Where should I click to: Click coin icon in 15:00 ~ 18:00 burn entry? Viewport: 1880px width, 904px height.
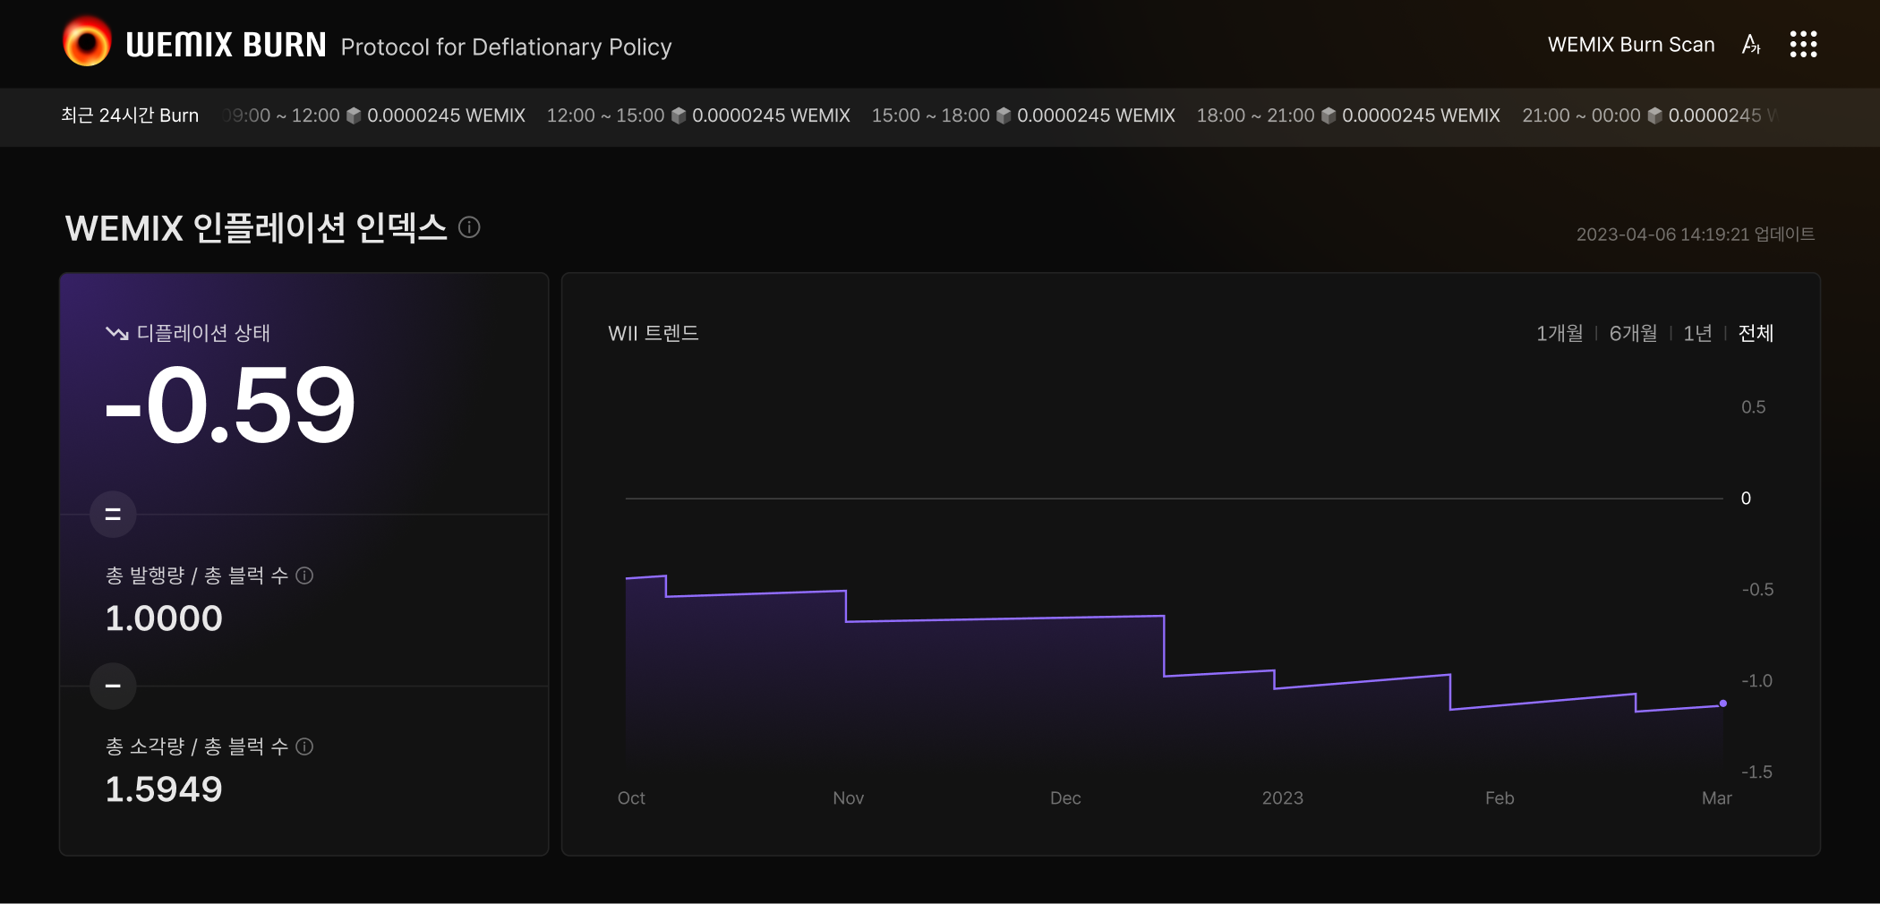(1004, 115)
